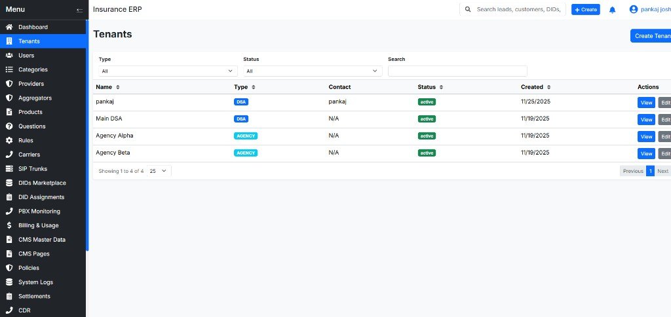Collapse the sidebar menu arrow icon
Screen dimensions: 671x317
[79, 10]
